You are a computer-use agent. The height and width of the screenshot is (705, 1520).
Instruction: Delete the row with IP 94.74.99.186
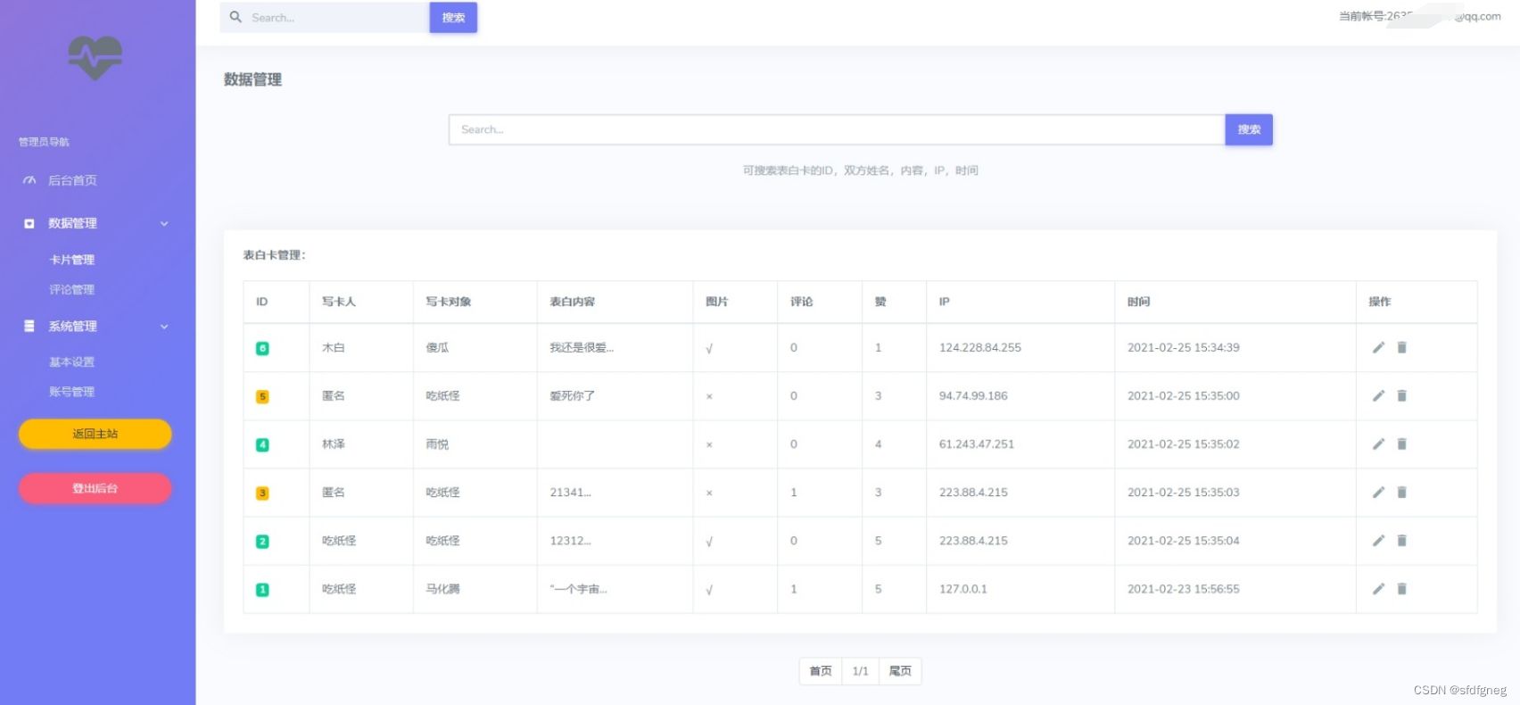coord(1401,395)
